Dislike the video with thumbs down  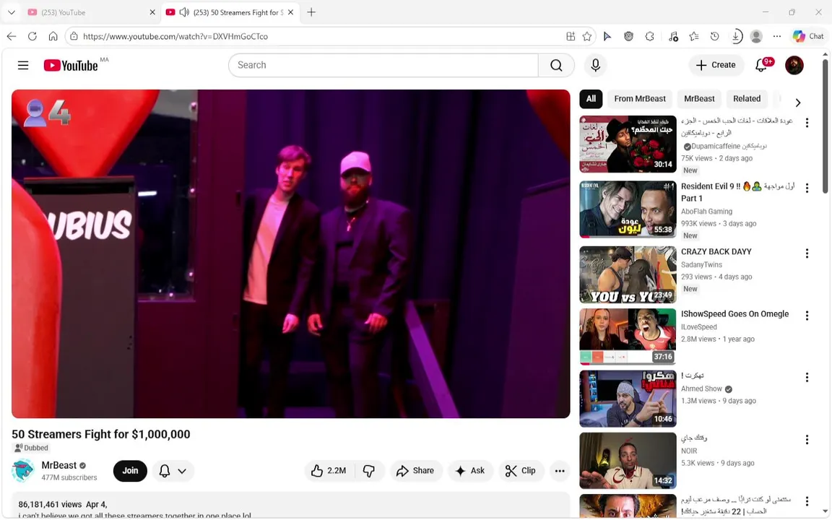click(x=369, y=471)
